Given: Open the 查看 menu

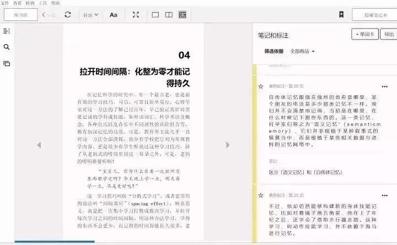Looking at the screenshot, I should 18,3.
